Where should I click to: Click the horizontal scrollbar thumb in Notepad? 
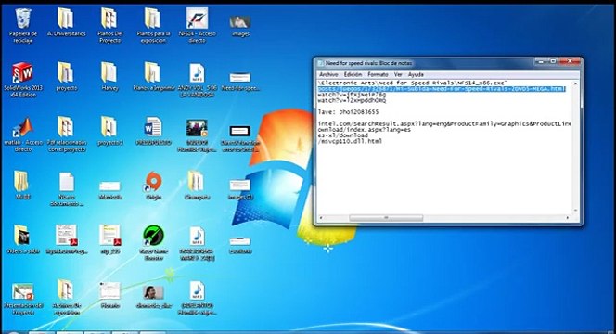click(x=386, y=218)
